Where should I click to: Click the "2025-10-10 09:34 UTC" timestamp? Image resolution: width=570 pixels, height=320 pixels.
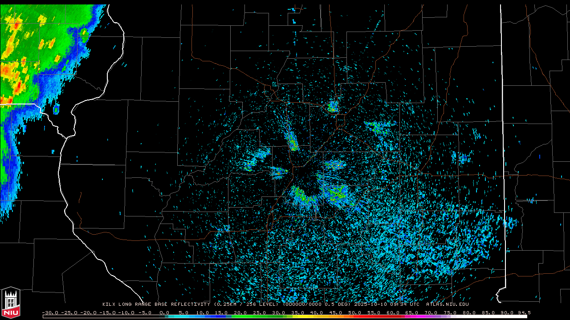click(x=387, y=304)
